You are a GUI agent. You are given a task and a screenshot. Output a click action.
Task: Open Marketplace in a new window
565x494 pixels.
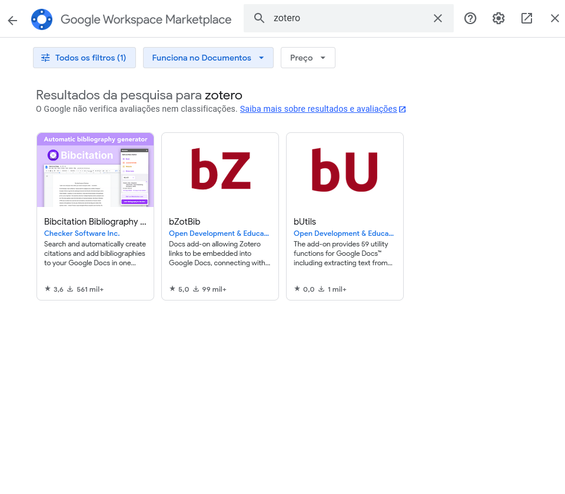527,18
